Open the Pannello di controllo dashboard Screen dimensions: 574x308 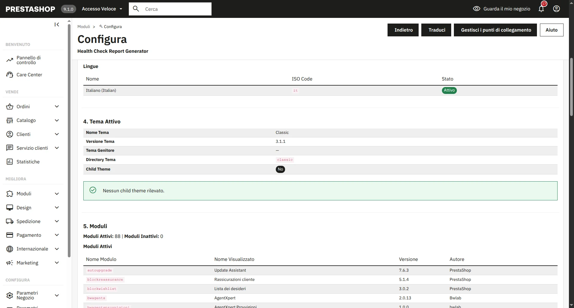click(28, 60)
